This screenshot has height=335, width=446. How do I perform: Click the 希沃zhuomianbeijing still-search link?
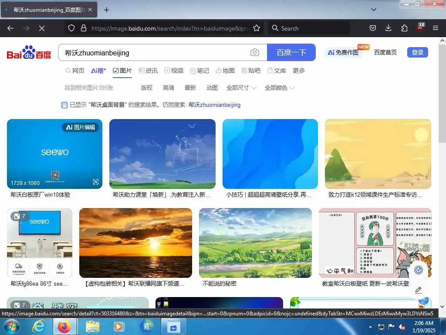(x=214, y=105)
